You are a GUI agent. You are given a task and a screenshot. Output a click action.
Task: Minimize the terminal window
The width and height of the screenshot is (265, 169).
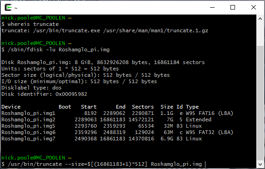point(212,7)
